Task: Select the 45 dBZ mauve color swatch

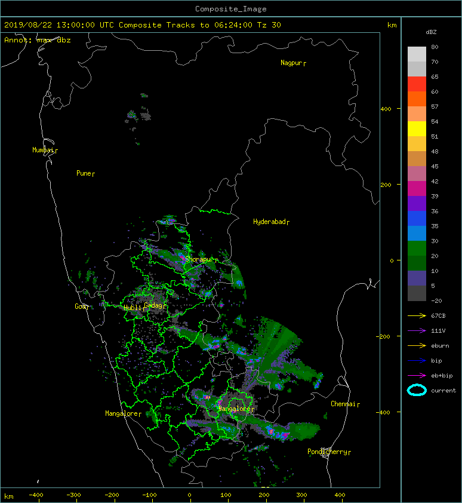Action: [417, 174]
